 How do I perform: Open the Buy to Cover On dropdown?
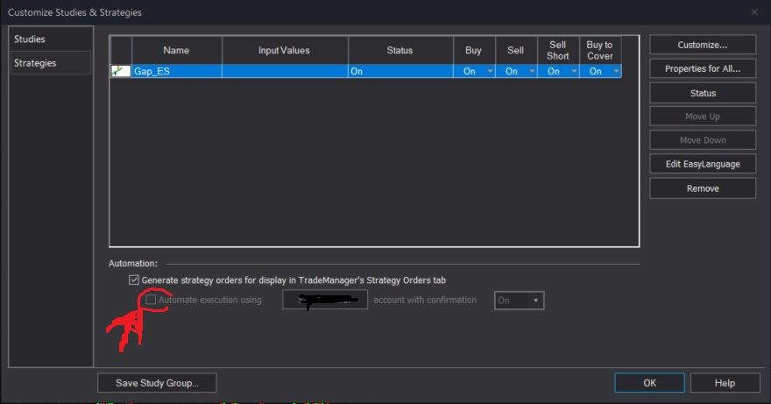616,71
